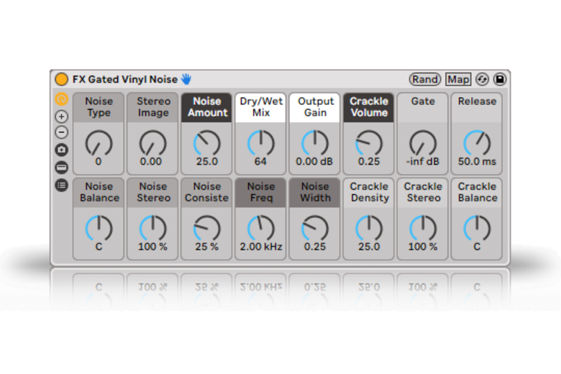Click the blue hand icon beside the title
Image resolution: width=561 pixels, height=374 pixels.
186,79
